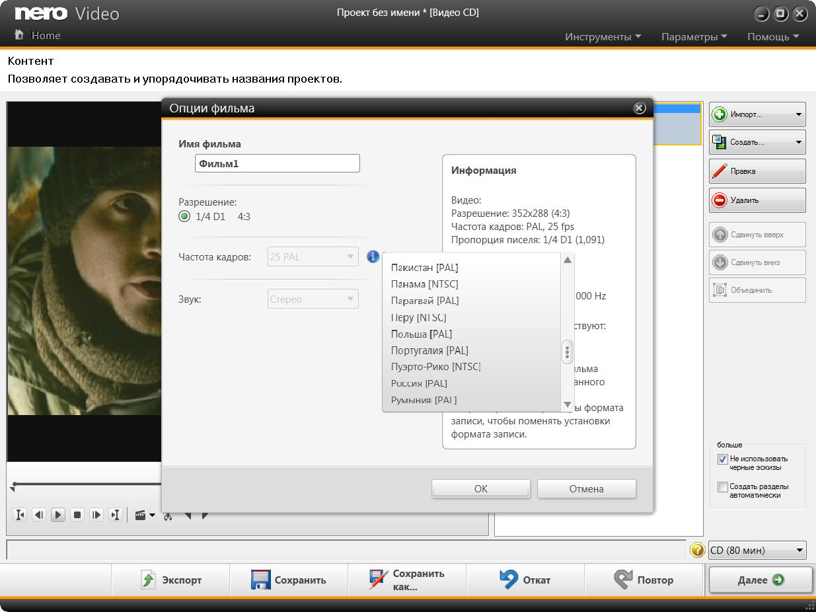Expand the Импорт dropdown button
This screenshot has width=816, height=612.
tap(799, 114)
